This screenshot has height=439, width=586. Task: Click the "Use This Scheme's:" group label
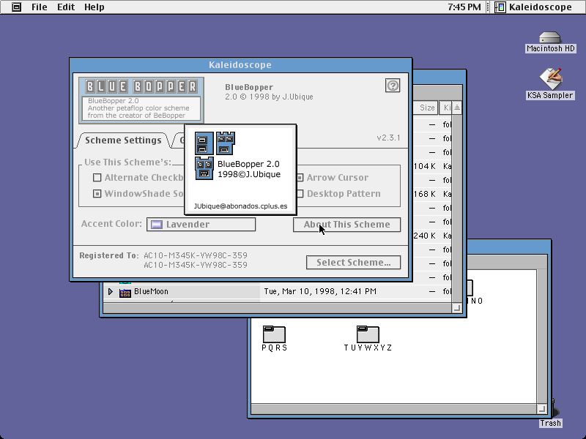click(x=127, y=162)
